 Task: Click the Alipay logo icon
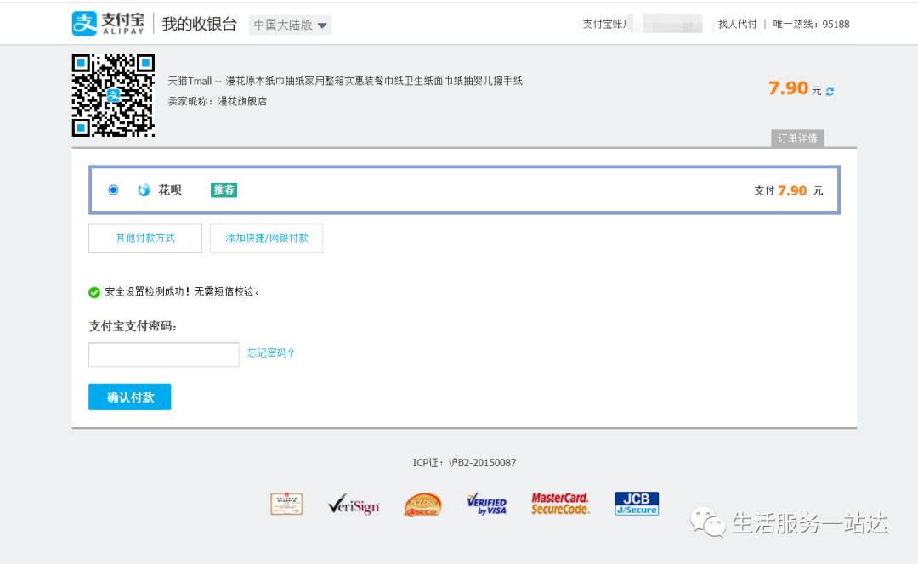(84, 24)
